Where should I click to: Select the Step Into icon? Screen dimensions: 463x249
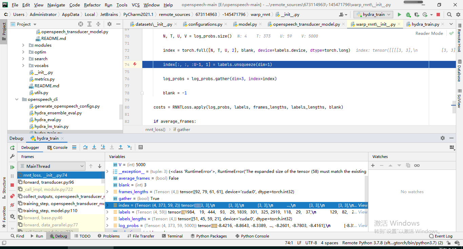point(94,147)
